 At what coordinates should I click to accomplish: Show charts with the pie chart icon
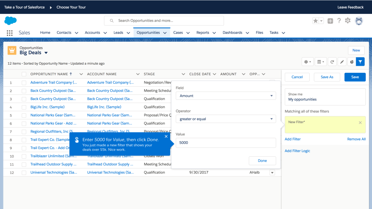(x=351, y=62)
